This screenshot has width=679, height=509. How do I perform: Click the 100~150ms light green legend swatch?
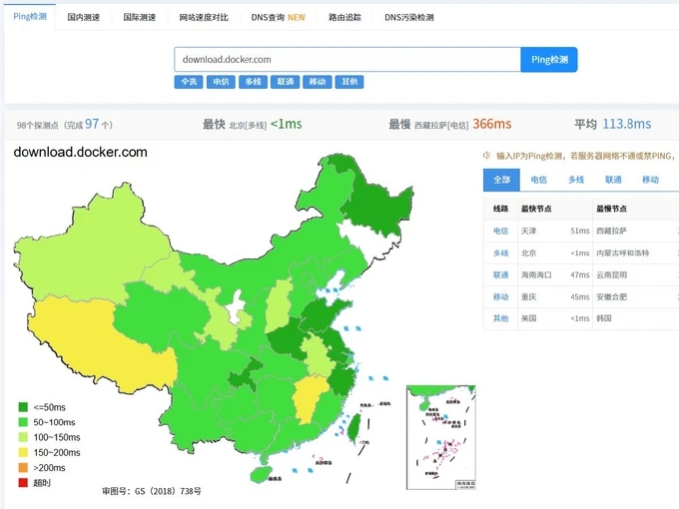(23, 437)
